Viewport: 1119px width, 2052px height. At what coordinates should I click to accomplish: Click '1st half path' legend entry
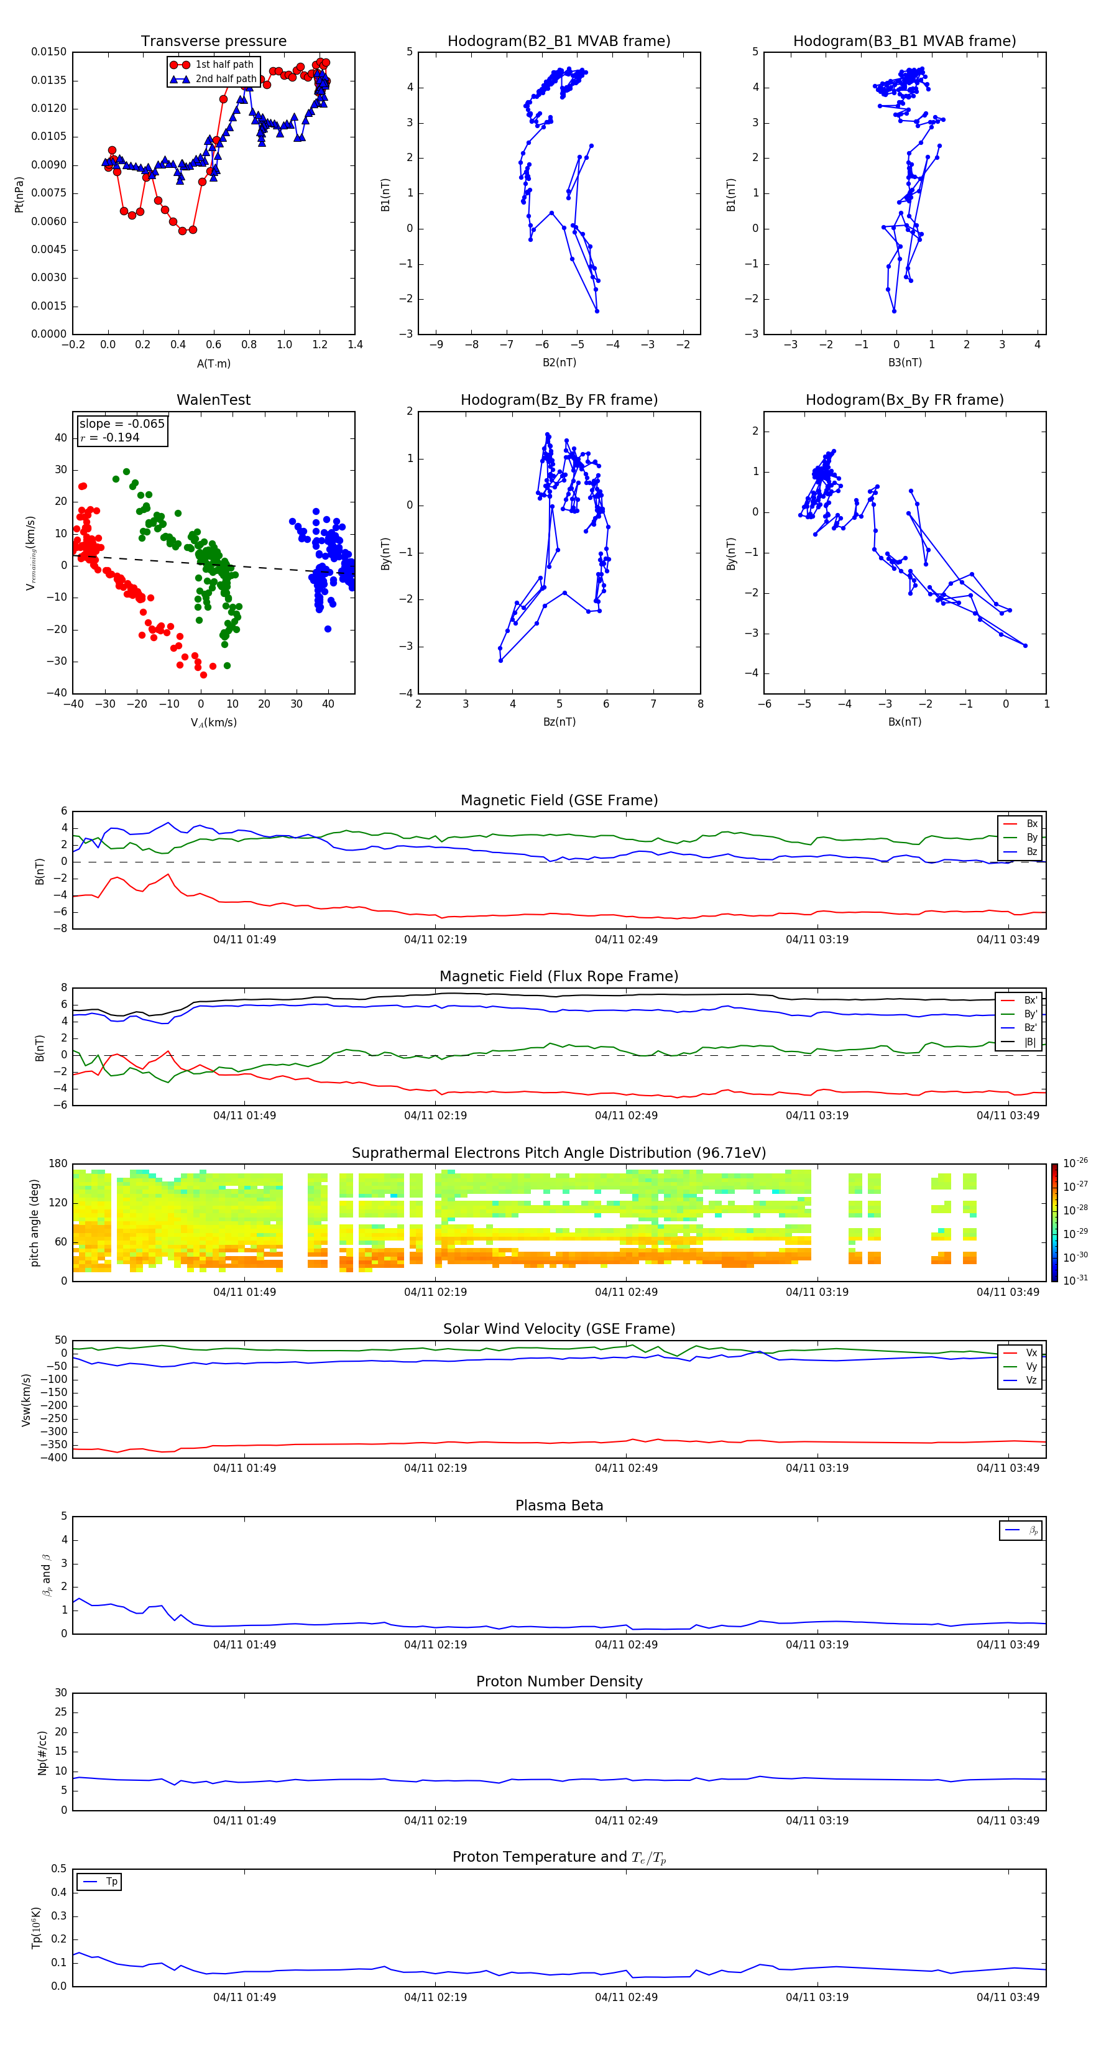[x=212, y=65]
